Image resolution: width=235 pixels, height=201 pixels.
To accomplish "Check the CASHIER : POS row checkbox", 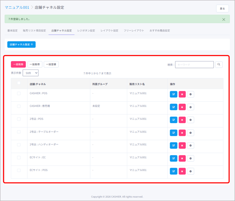I will (x=19, y=93).
